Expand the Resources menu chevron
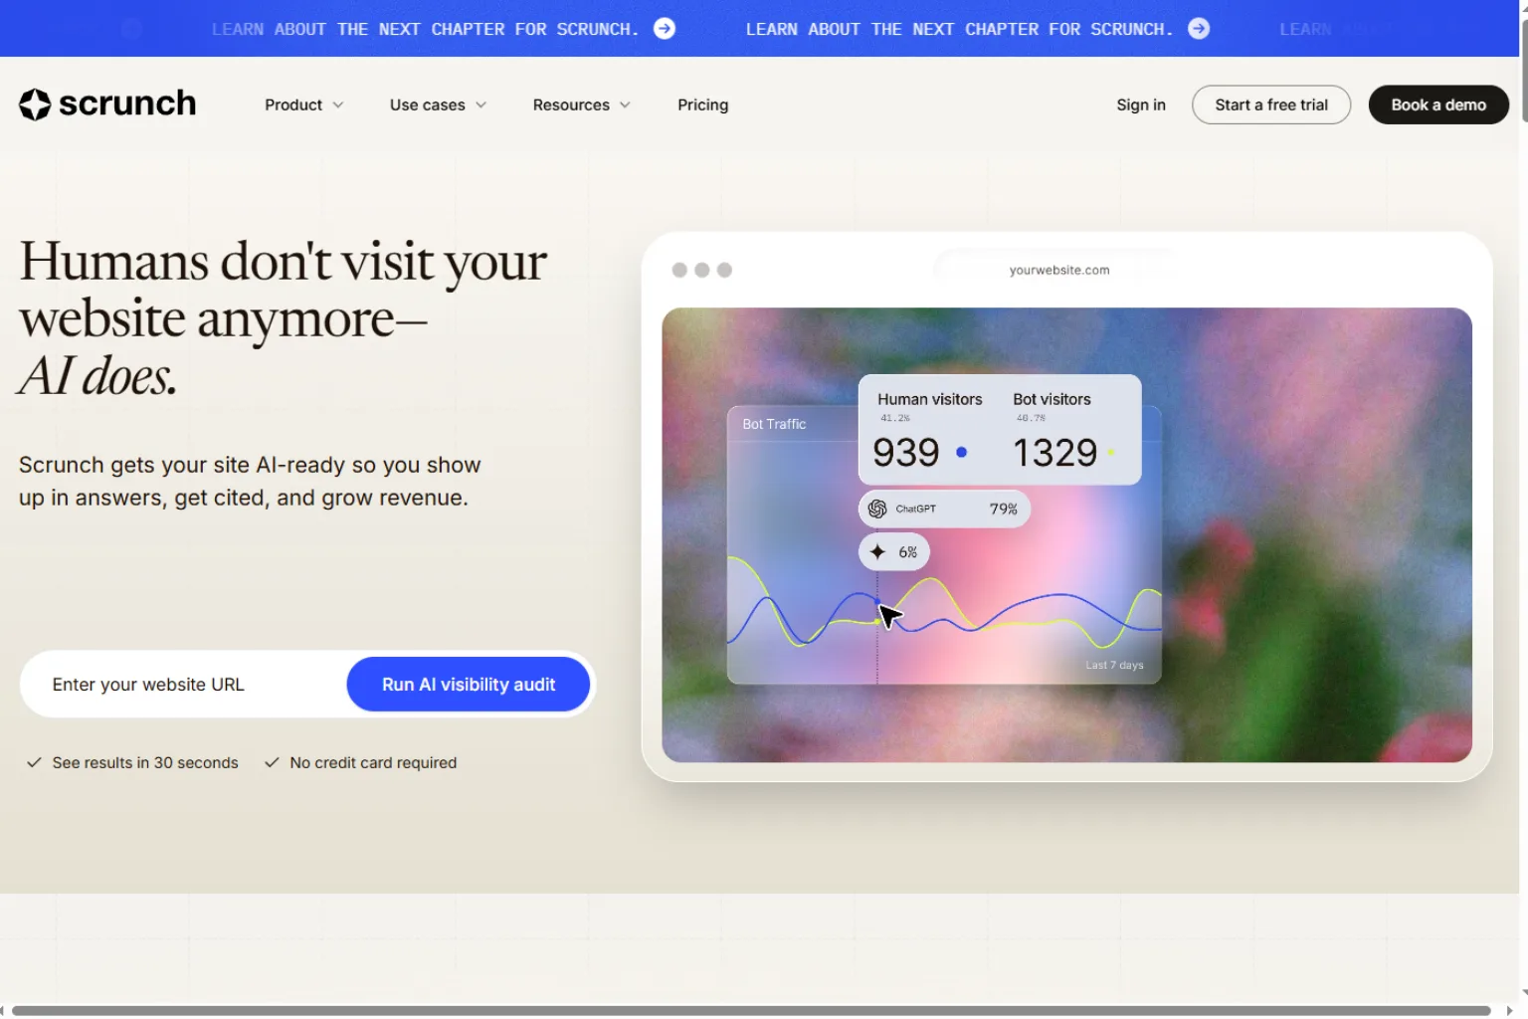Viewport: 1528px width, 1019px height. 625,104
